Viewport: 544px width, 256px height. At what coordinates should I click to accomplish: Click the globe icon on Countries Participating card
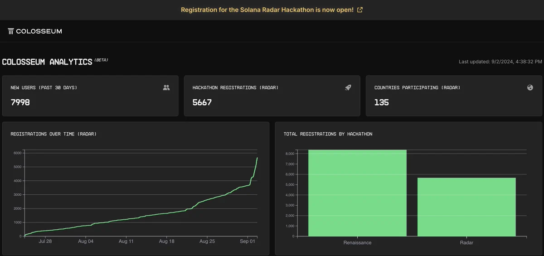pos(530,87)
